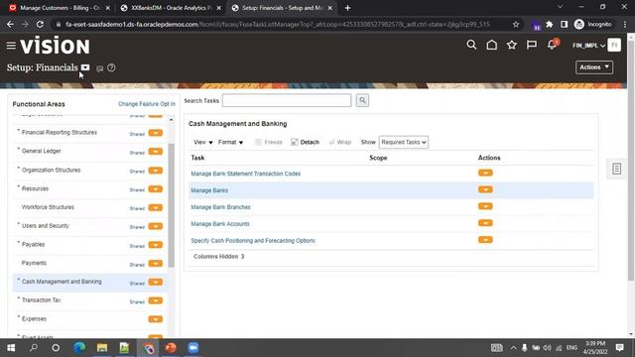Viewport: 635px width, 357px height.
Task: Click actions icon for Manage Bank Accounts
Action: 485,223
